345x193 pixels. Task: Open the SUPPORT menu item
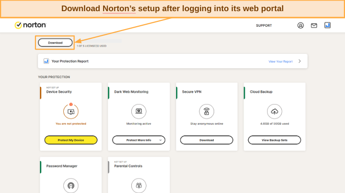click(264, 25)
